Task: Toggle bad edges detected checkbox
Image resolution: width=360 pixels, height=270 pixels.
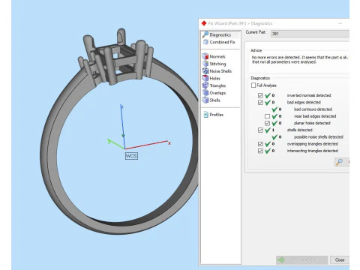Action: [x=260, y=103]
